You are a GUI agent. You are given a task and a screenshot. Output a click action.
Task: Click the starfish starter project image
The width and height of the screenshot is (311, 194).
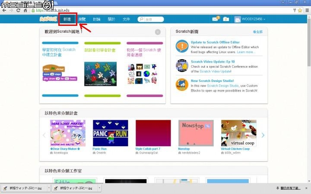click(x=100, y=74)
